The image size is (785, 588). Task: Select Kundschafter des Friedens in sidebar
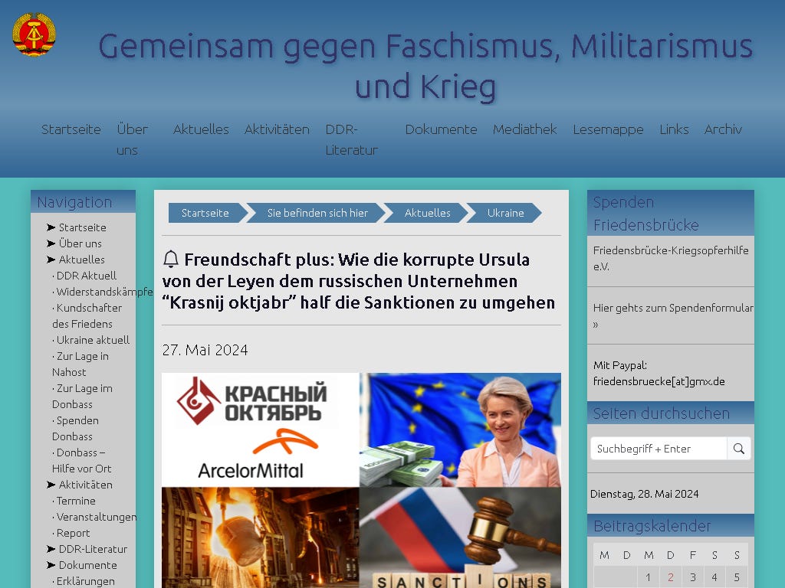coord(87,315)
